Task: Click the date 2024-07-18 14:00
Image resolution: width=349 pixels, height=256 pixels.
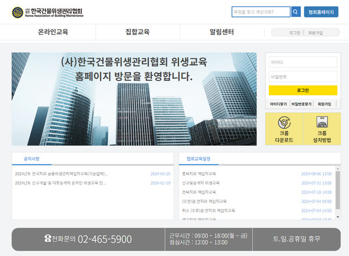Action: point(316,192)
